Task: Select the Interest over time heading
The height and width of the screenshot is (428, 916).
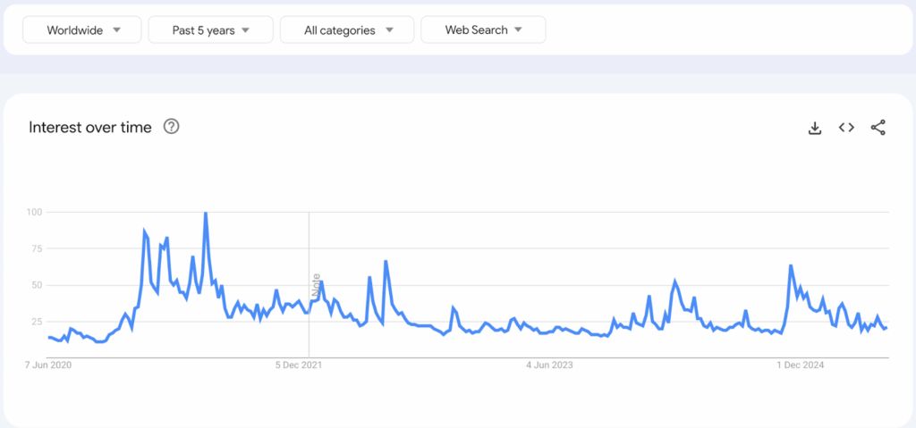Action: 90,127
